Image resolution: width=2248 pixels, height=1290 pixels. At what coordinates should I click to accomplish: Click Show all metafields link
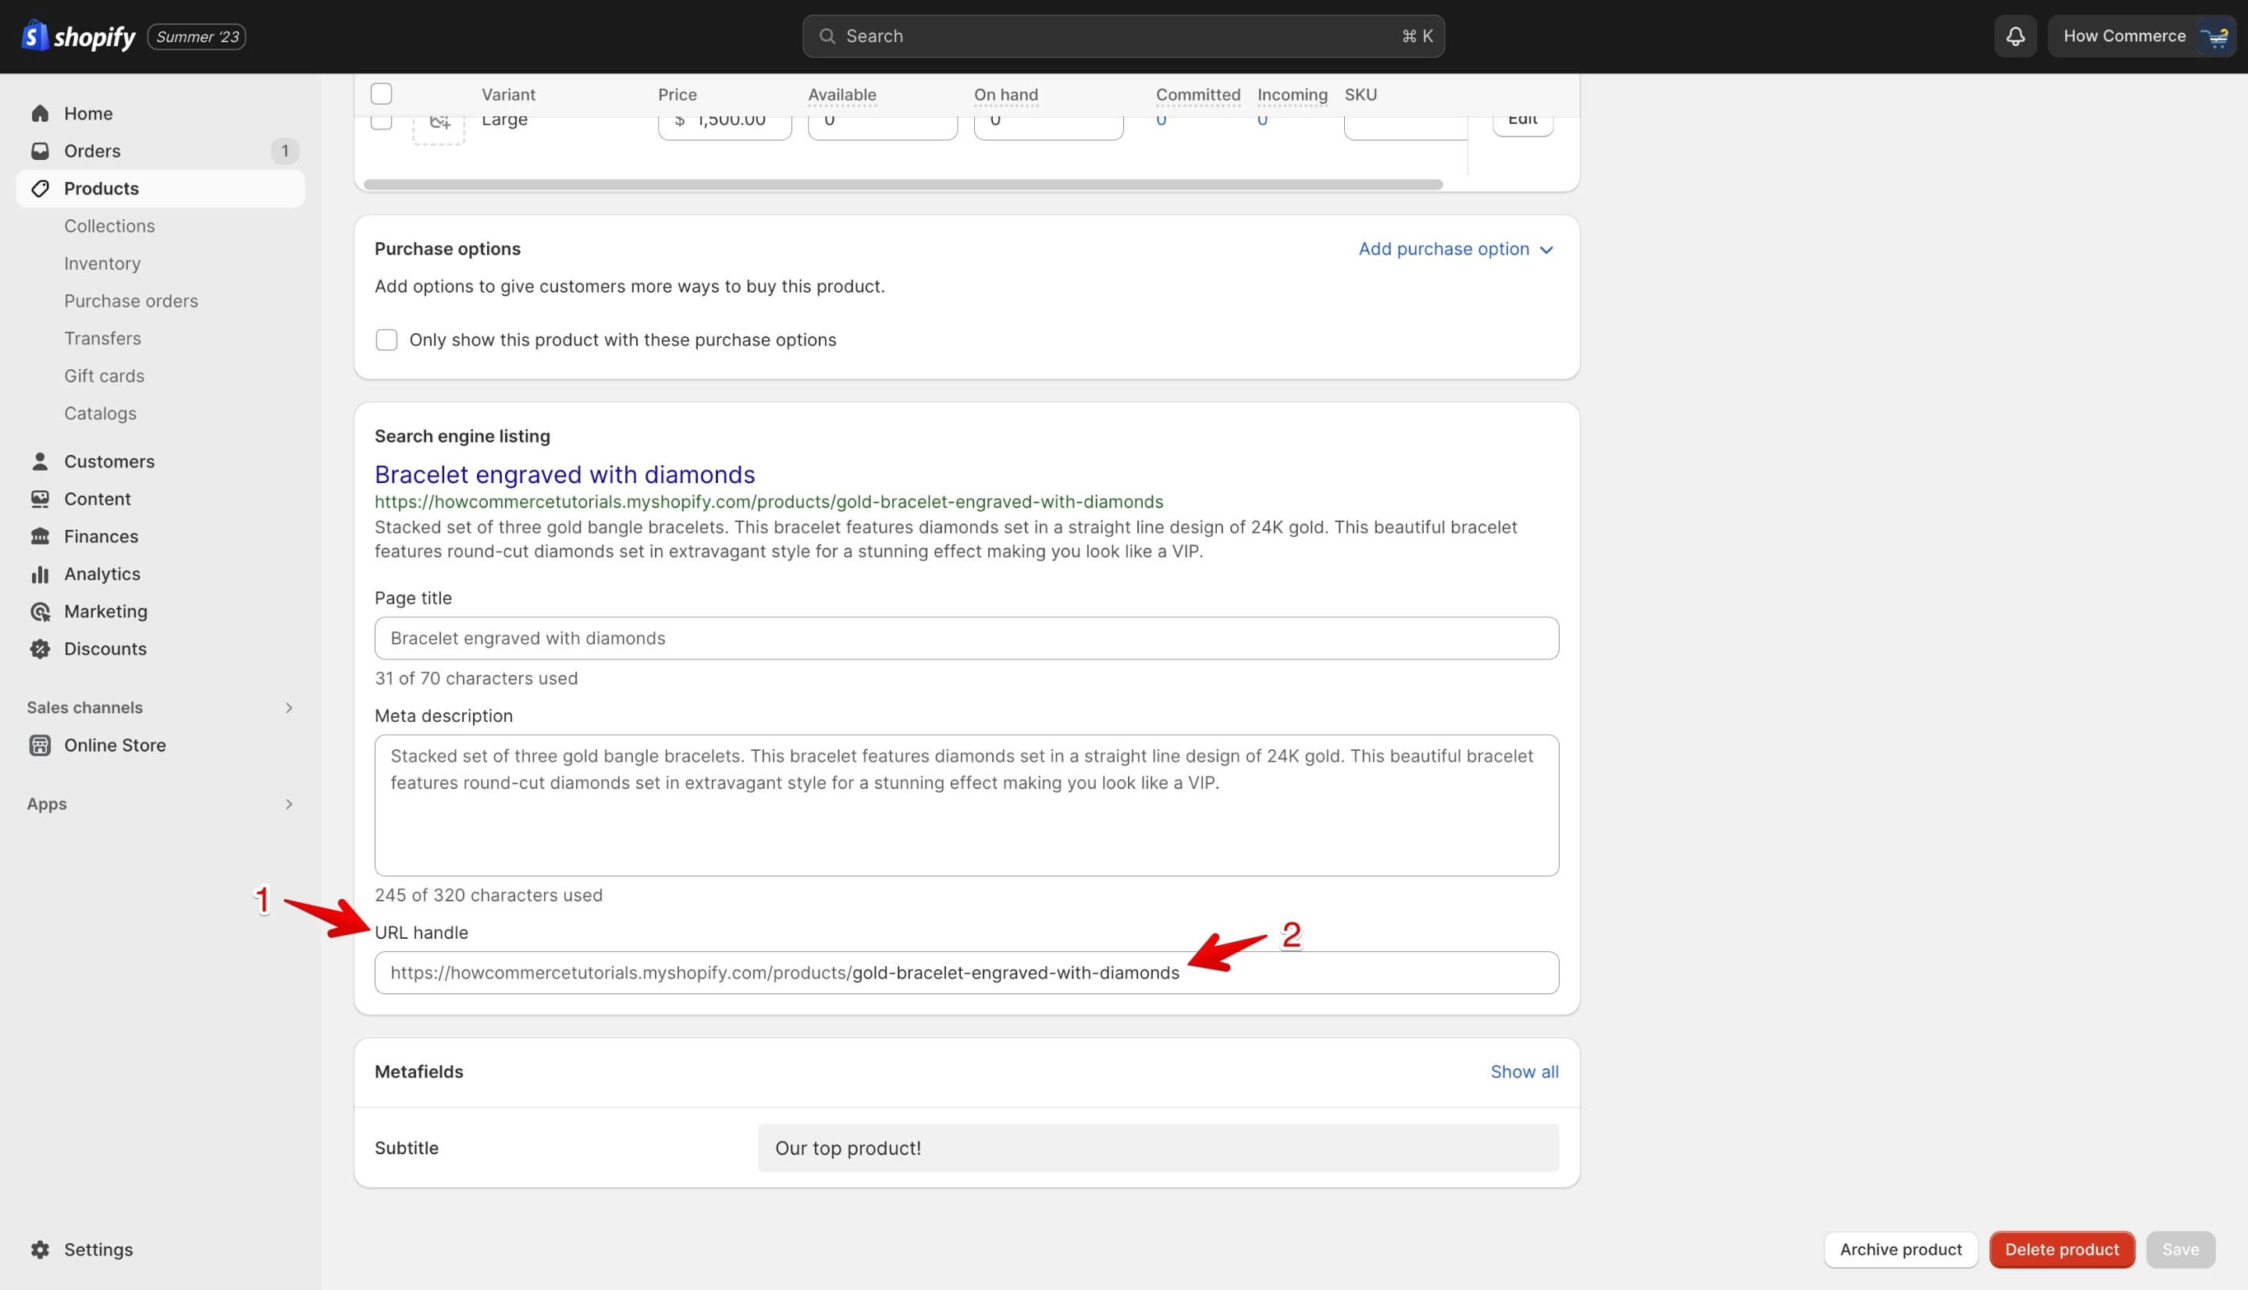(1524, 1072)
